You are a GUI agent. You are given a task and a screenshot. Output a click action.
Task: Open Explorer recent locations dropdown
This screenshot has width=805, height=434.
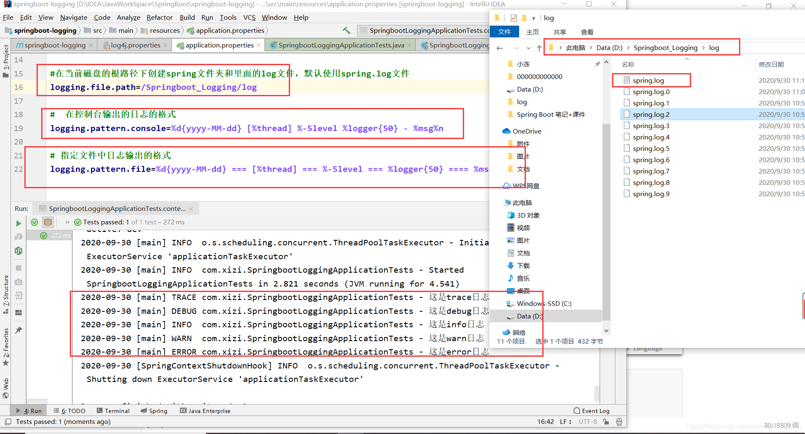pyautogui.click(x=528, y=48)
